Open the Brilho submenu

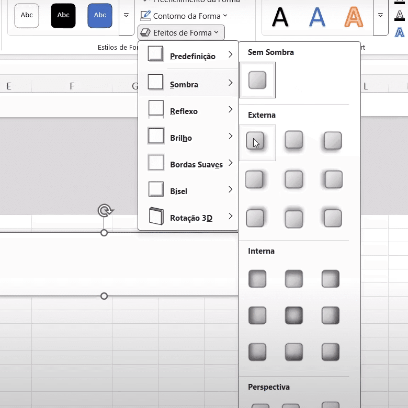point(188,137)
